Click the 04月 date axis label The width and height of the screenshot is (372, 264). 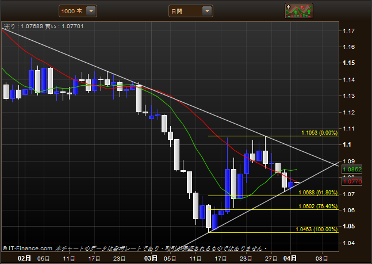tap(290, 258)
